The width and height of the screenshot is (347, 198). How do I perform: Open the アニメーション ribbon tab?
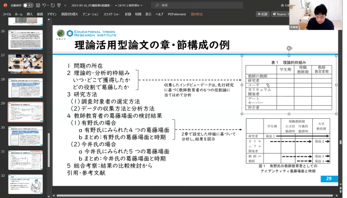coord(91,14)
